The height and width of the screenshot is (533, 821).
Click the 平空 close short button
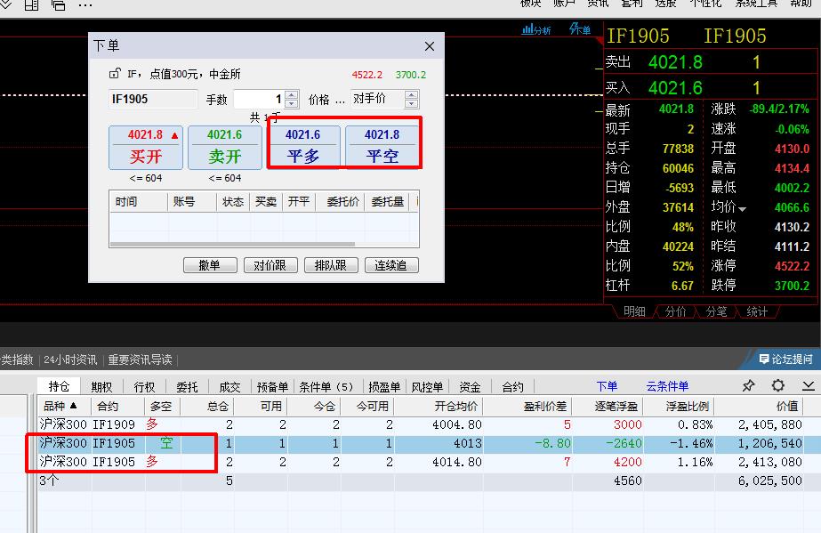pyautogui.click(x=382, y=148)
